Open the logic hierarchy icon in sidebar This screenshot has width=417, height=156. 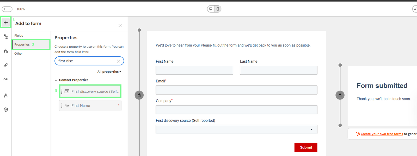[x=6, y=51]
